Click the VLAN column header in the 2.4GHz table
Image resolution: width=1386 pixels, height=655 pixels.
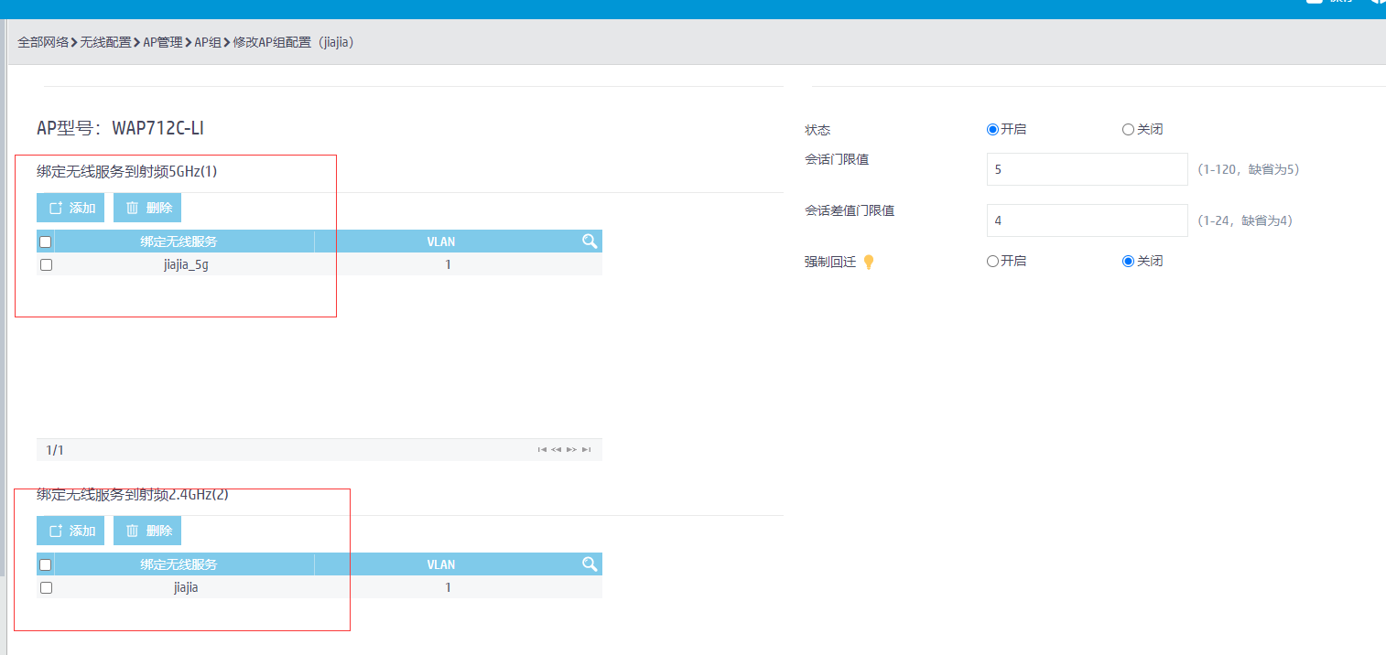point(441,564)
